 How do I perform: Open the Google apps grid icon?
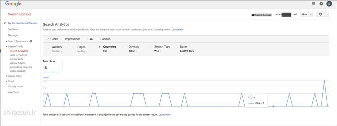tap(313, 4)
